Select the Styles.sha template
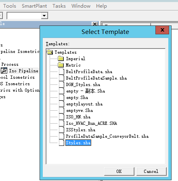Image resolution: width=178 pixels, height=181 pixels. (78, 143)
